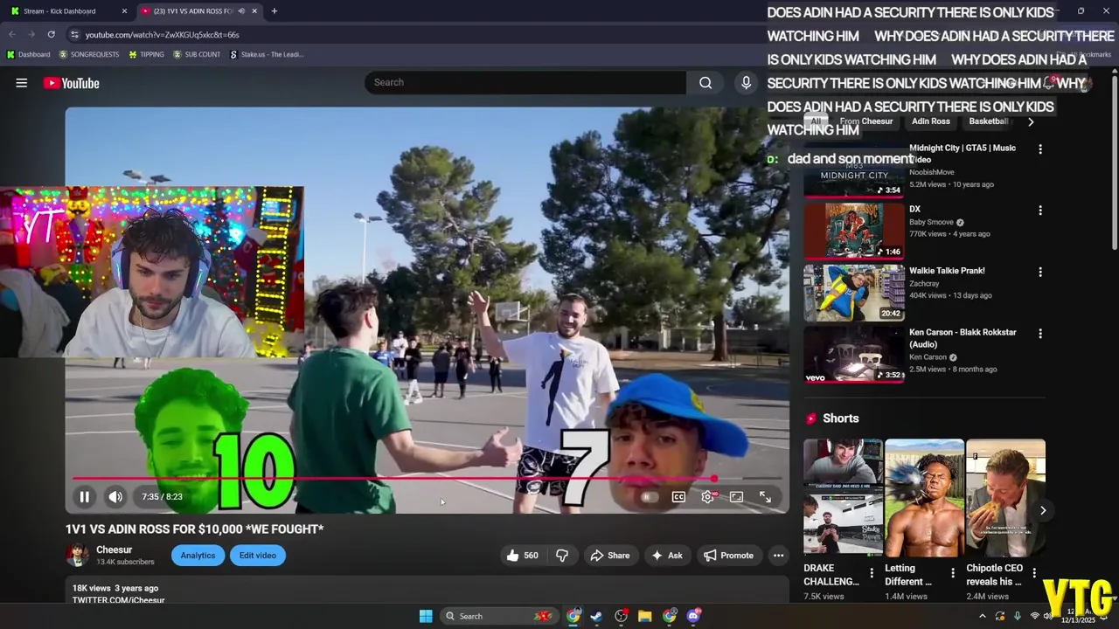
Task: Open the Dashboard bookmark
Action: click(x=28, y=54)
